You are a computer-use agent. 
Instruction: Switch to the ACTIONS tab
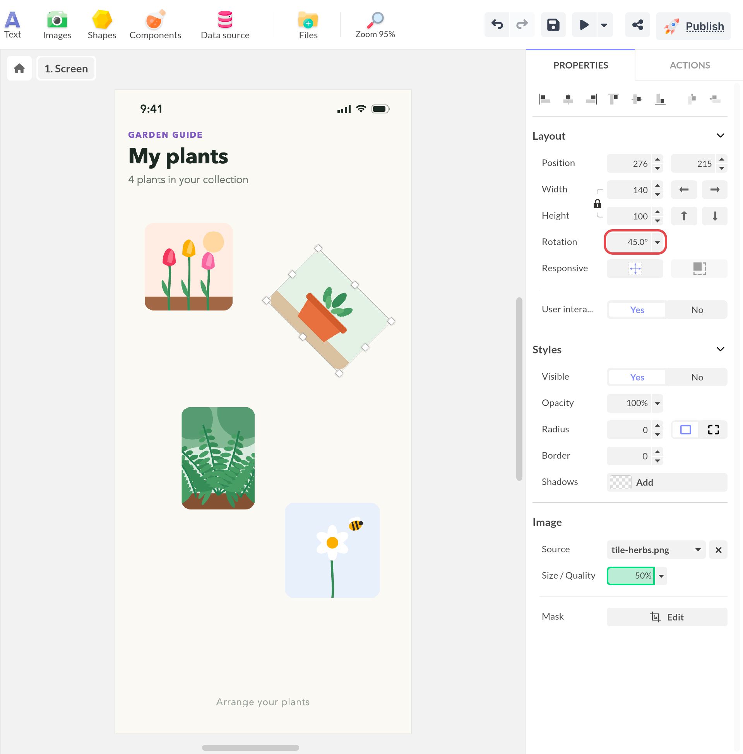click(x=690, y=65)
